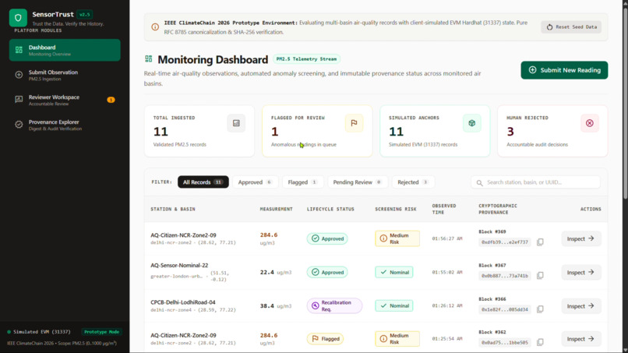This screenshot has width=628, height=353.
Task: Click the Medium Risk badge for Block #362
Action: [397, 338]
